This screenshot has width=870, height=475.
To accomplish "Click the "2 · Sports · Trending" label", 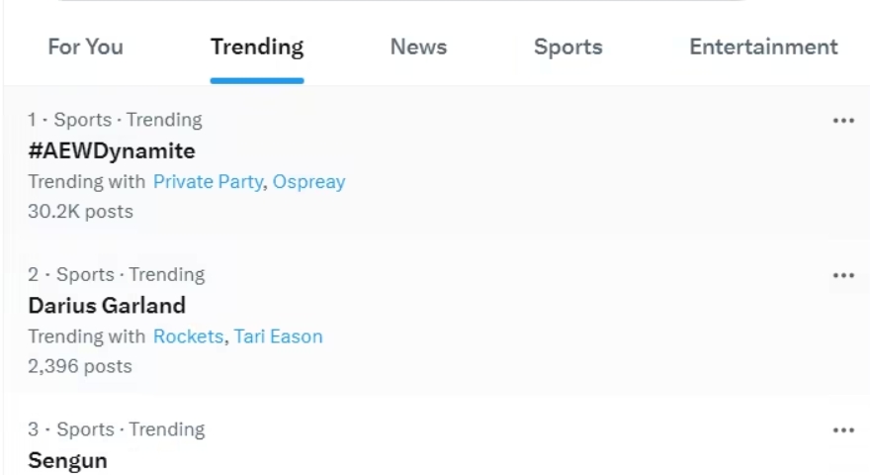I will point(117,274).
